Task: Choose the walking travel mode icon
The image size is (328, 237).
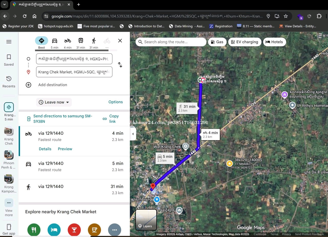Action: (94, 41)
